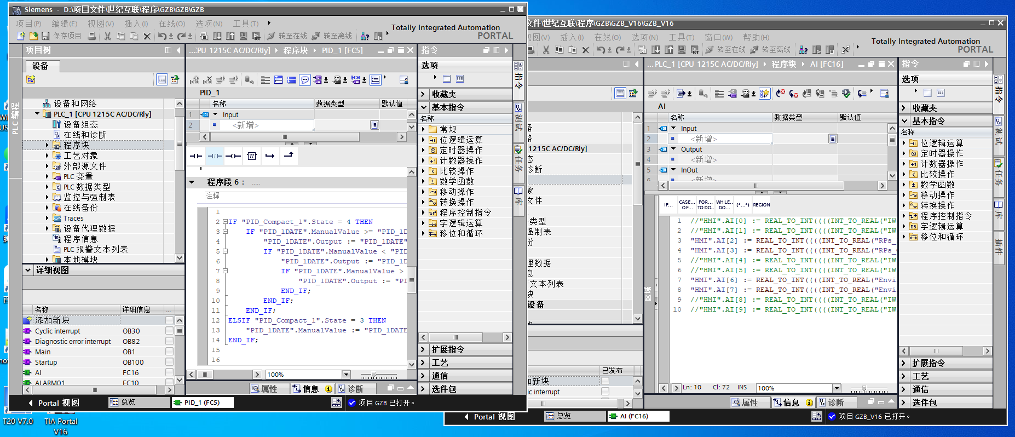Open the 100% zoom dropdown under PID_1 editor
The width and height of the screenshot is (1015, 437).
[345, 375]
